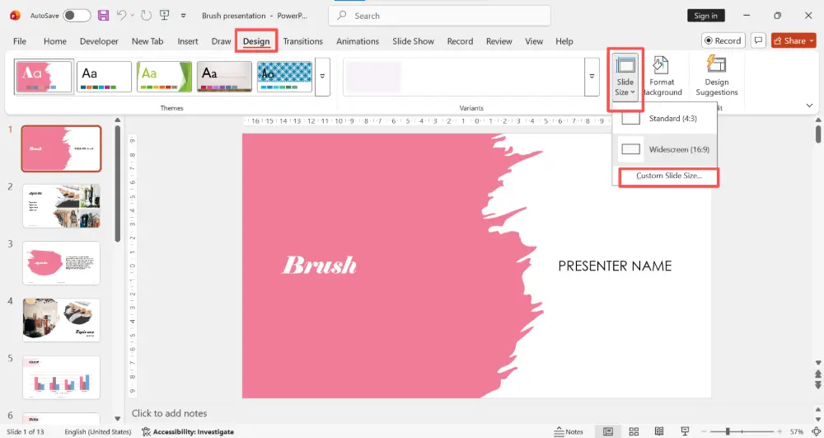
Task: Switch to the Developer tab
Action: pos(99,41)
